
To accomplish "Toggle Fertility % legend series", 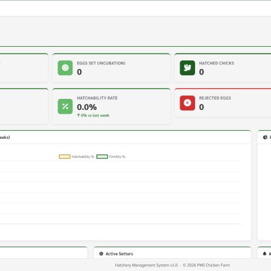I will click(110, 157).
